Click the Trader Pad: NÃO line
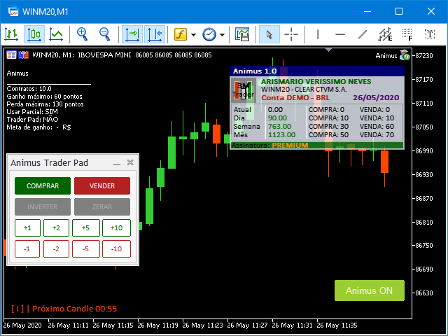448x336 pixels. 33,120
